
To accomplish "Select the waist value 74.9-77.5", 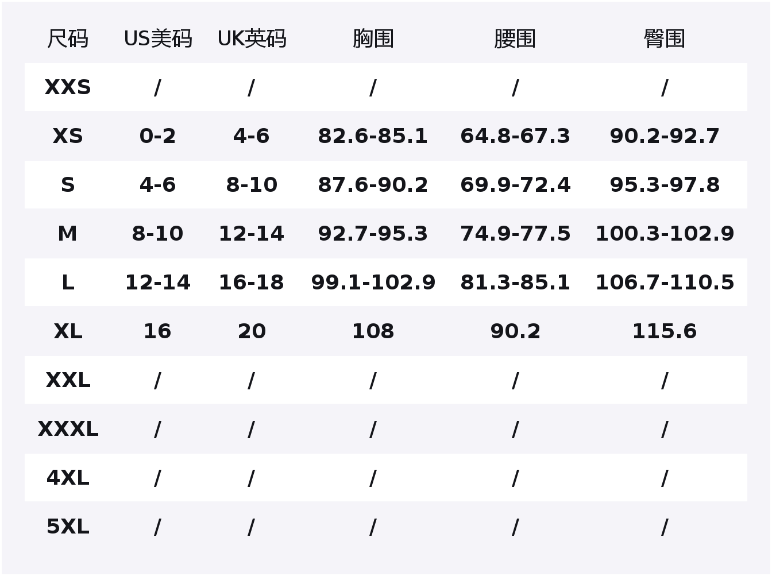I will coord(515,234).
